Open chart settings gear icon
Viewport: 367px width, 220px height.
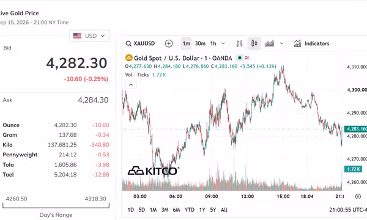pos(358,196)
